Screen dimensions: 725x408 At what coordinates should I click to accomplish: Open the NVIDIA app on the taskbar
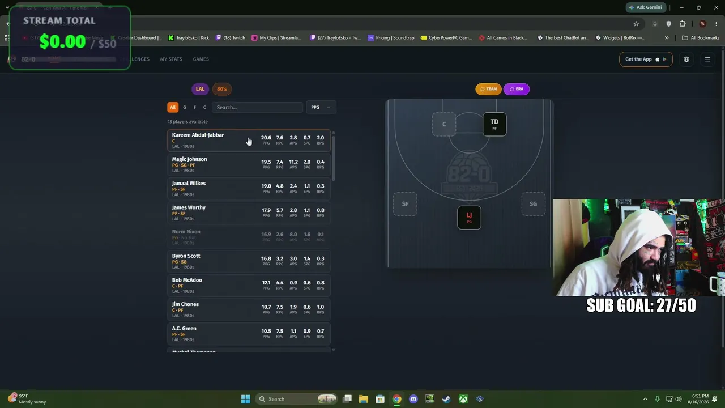point(430,399)
